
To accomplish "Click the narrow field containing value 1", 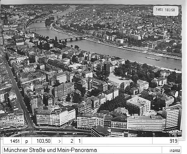I will pyautogui.click(x=78, y=141).
